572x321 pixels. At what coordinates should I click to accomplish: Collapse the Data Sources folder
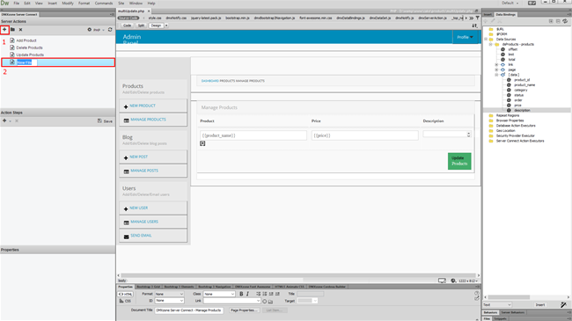[x=486, y=39]
